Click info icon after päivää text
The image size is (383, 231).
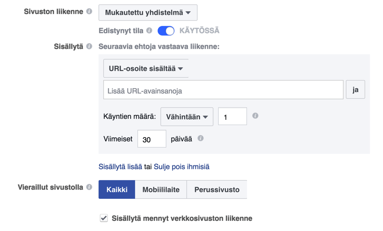coord(200,139)
